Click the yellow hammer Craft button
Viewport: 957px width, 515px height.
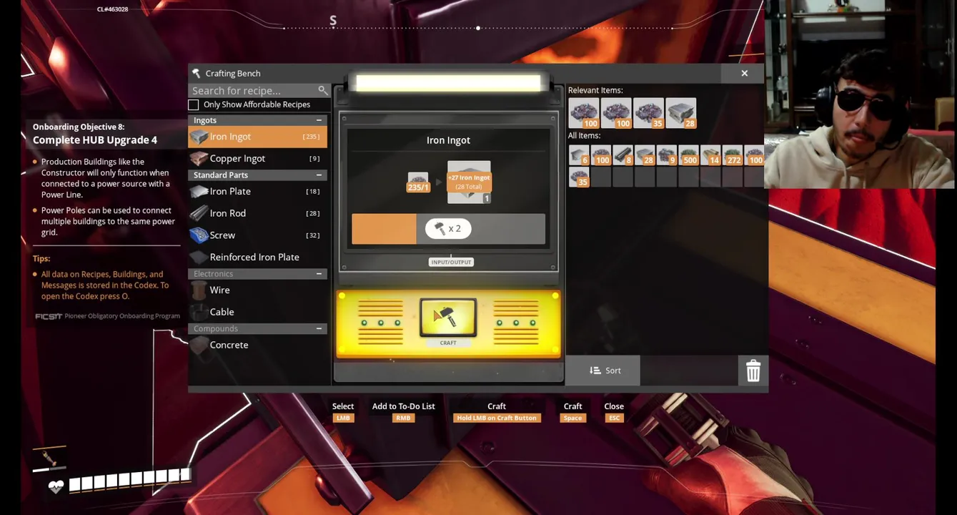(448, 318)
